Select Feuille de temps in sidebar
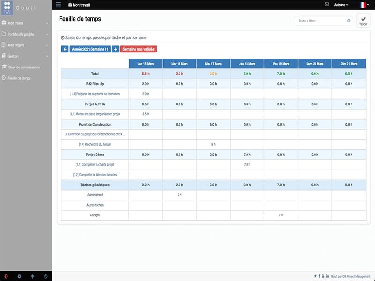The height and width of the screenshot is (281, 375). click(19, 78)
